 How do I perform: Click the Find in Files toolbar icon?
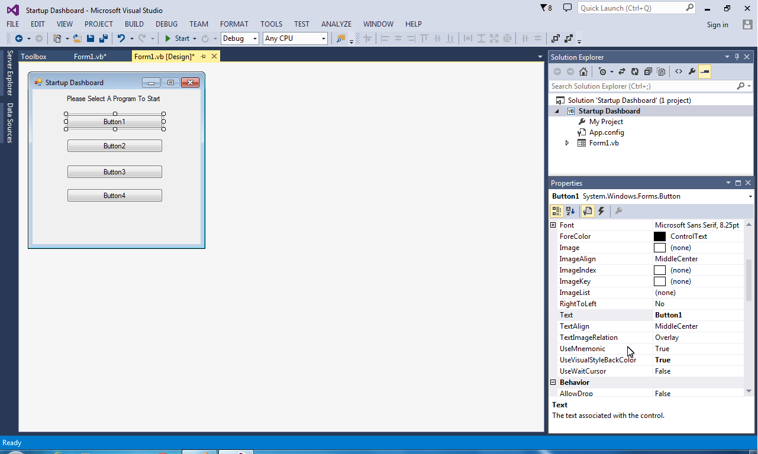click(x=340, y=38)
